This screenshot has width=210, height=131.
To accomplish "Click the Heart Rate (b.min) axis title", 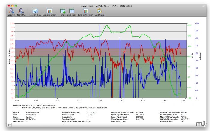I will [9, 56].
